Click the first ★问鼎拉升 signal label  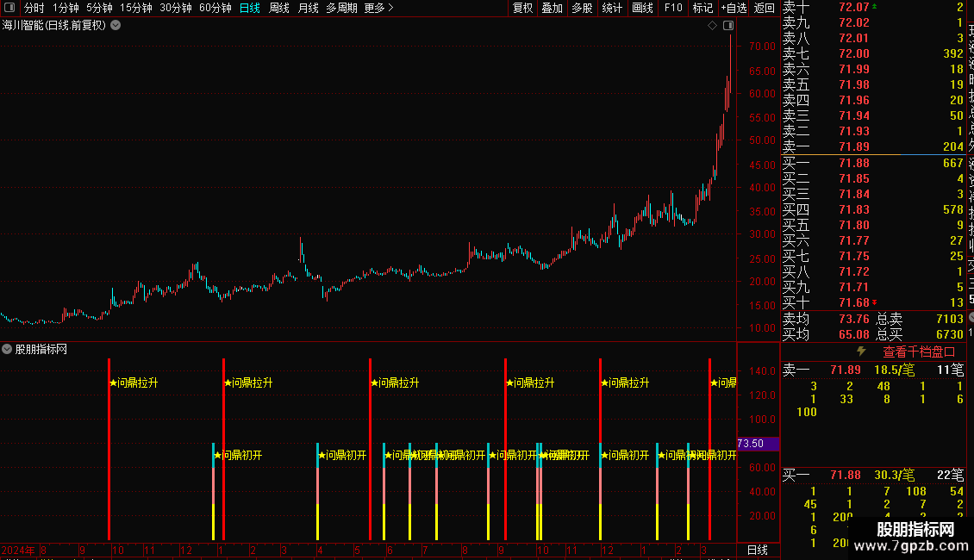(x=134, y=383)
